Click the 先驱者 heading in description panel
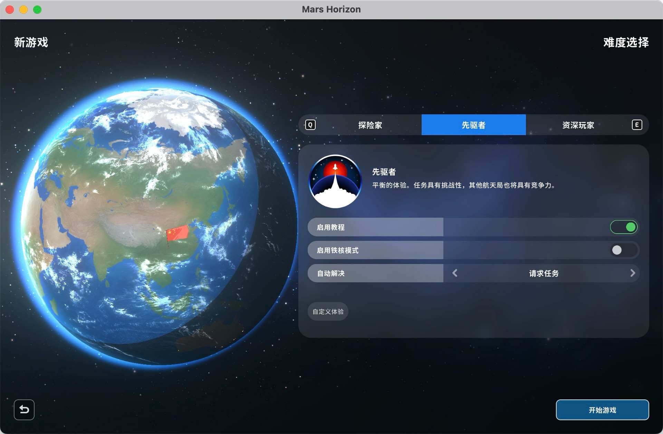Screen dimensions: 663x434 384,172
